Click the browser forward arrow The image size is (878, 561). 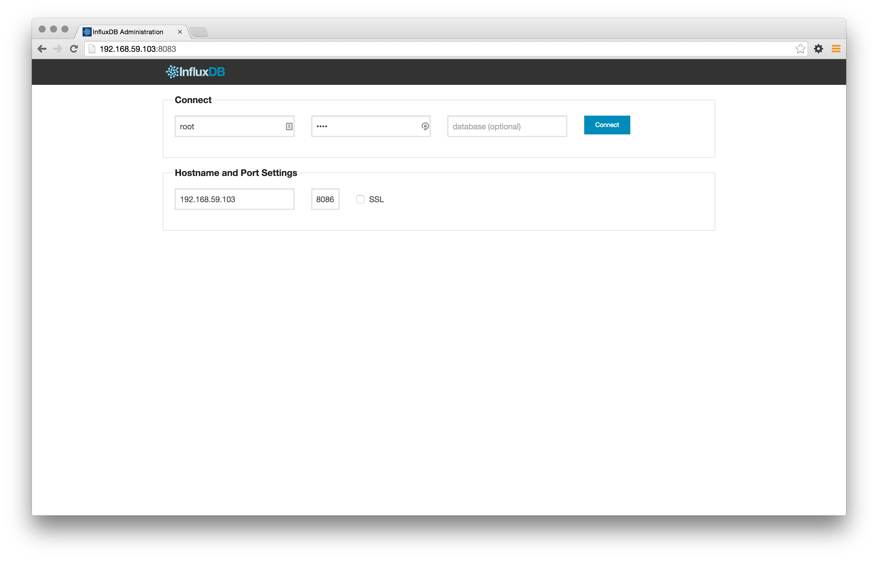pos(58,49)
